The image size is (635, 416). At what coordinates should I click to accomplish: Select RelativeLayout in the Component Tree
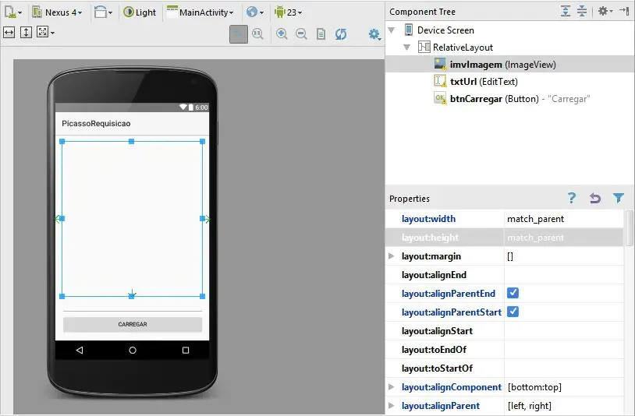(463, 48)
